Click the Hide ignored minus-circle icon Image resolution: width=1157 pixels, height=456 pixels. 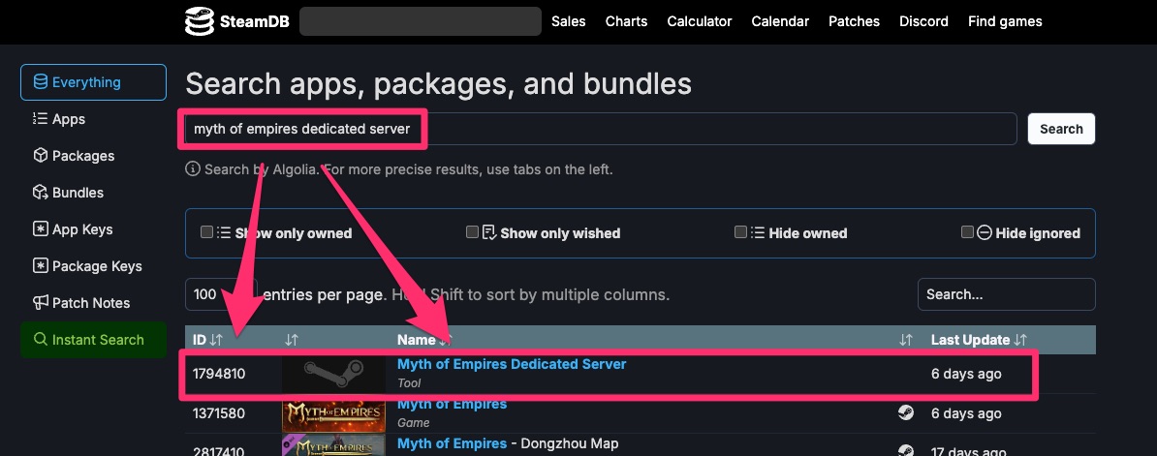[x=985, y=232]
